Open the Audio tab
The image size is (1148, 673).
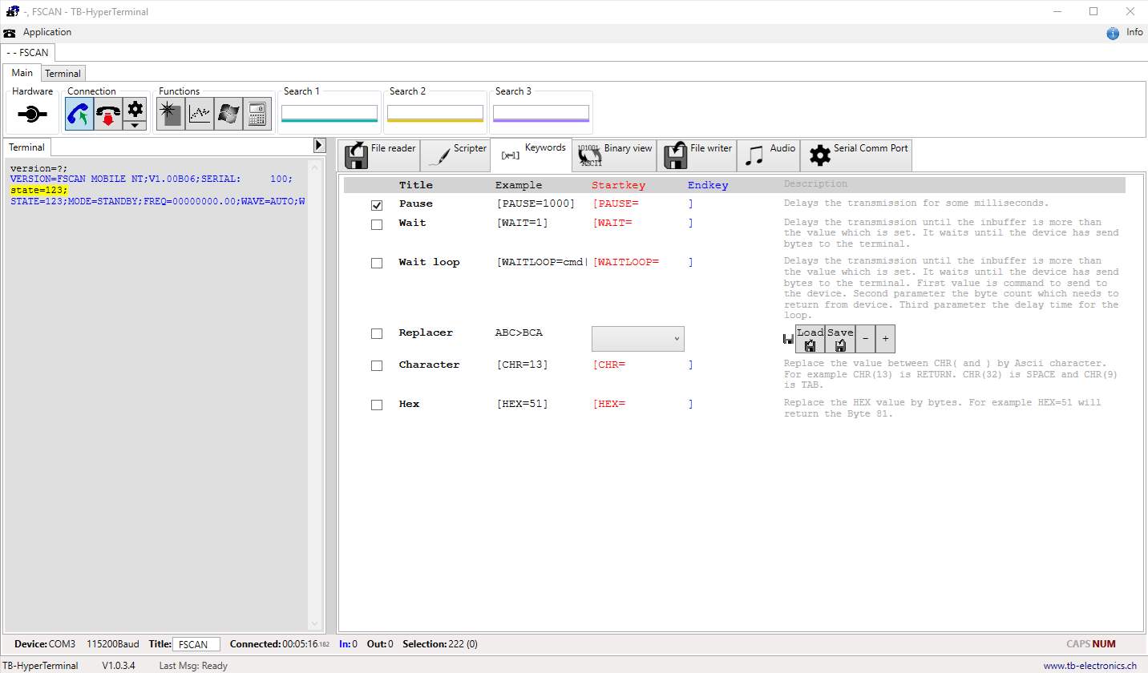point(768,155)
